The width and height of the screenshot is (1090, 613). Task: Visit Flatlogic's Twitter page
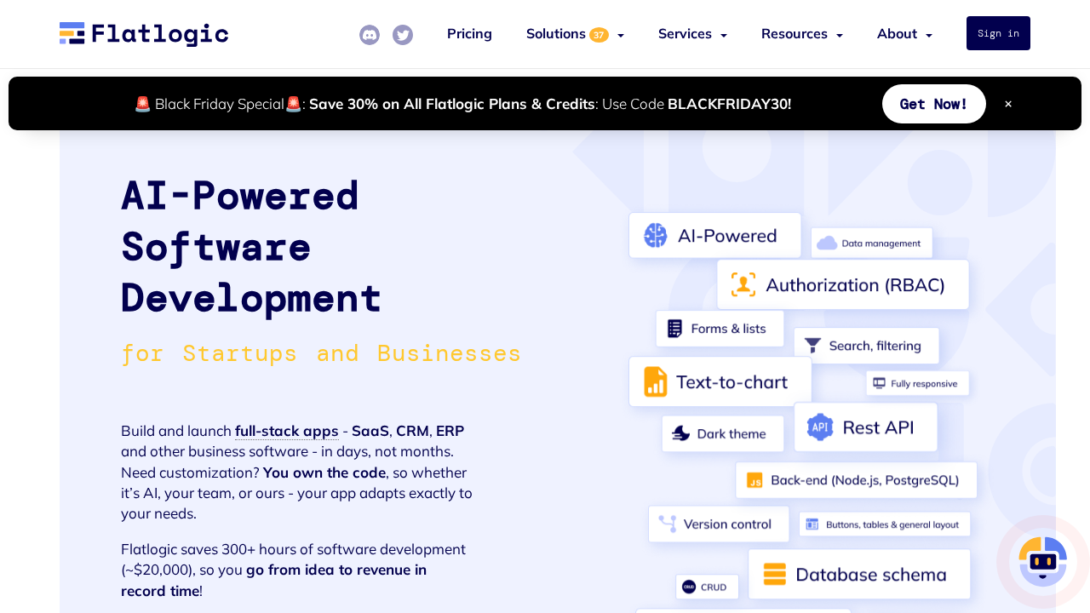(x=402, y=35)
